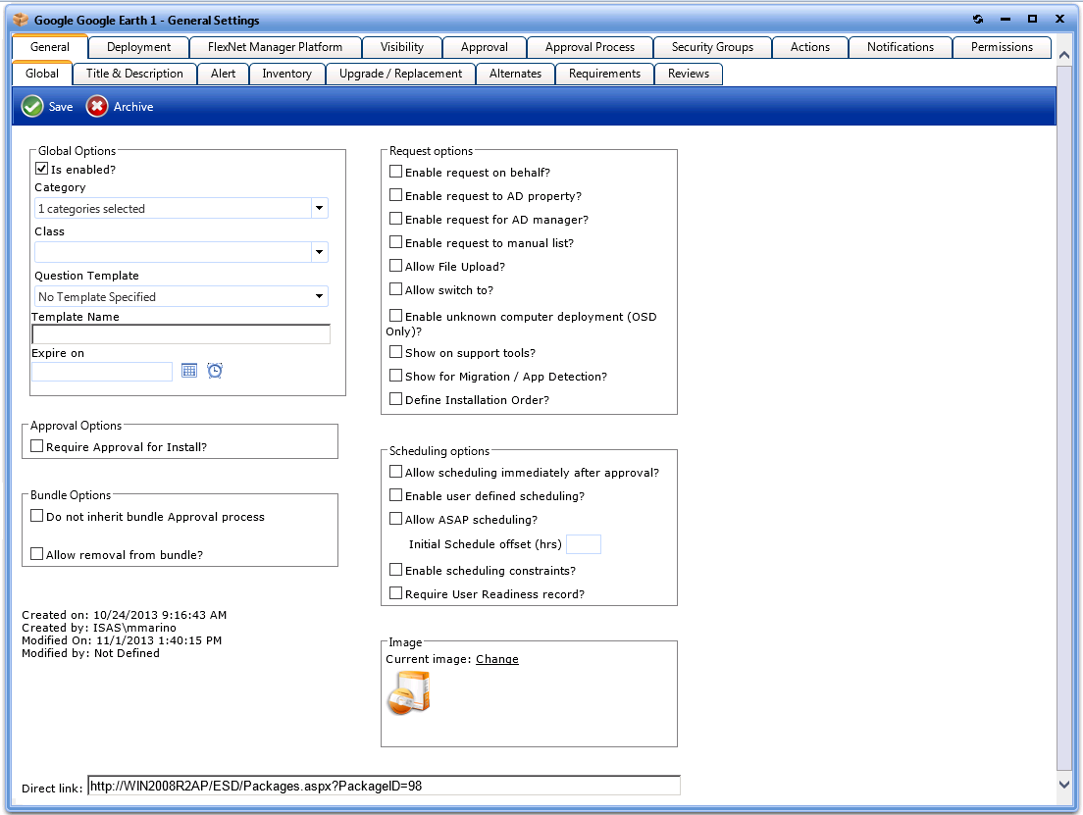Open the calendar picker next to Expire on
Image resolution: width=1083 pixels, height=815 pixels.
click(188, 370)
